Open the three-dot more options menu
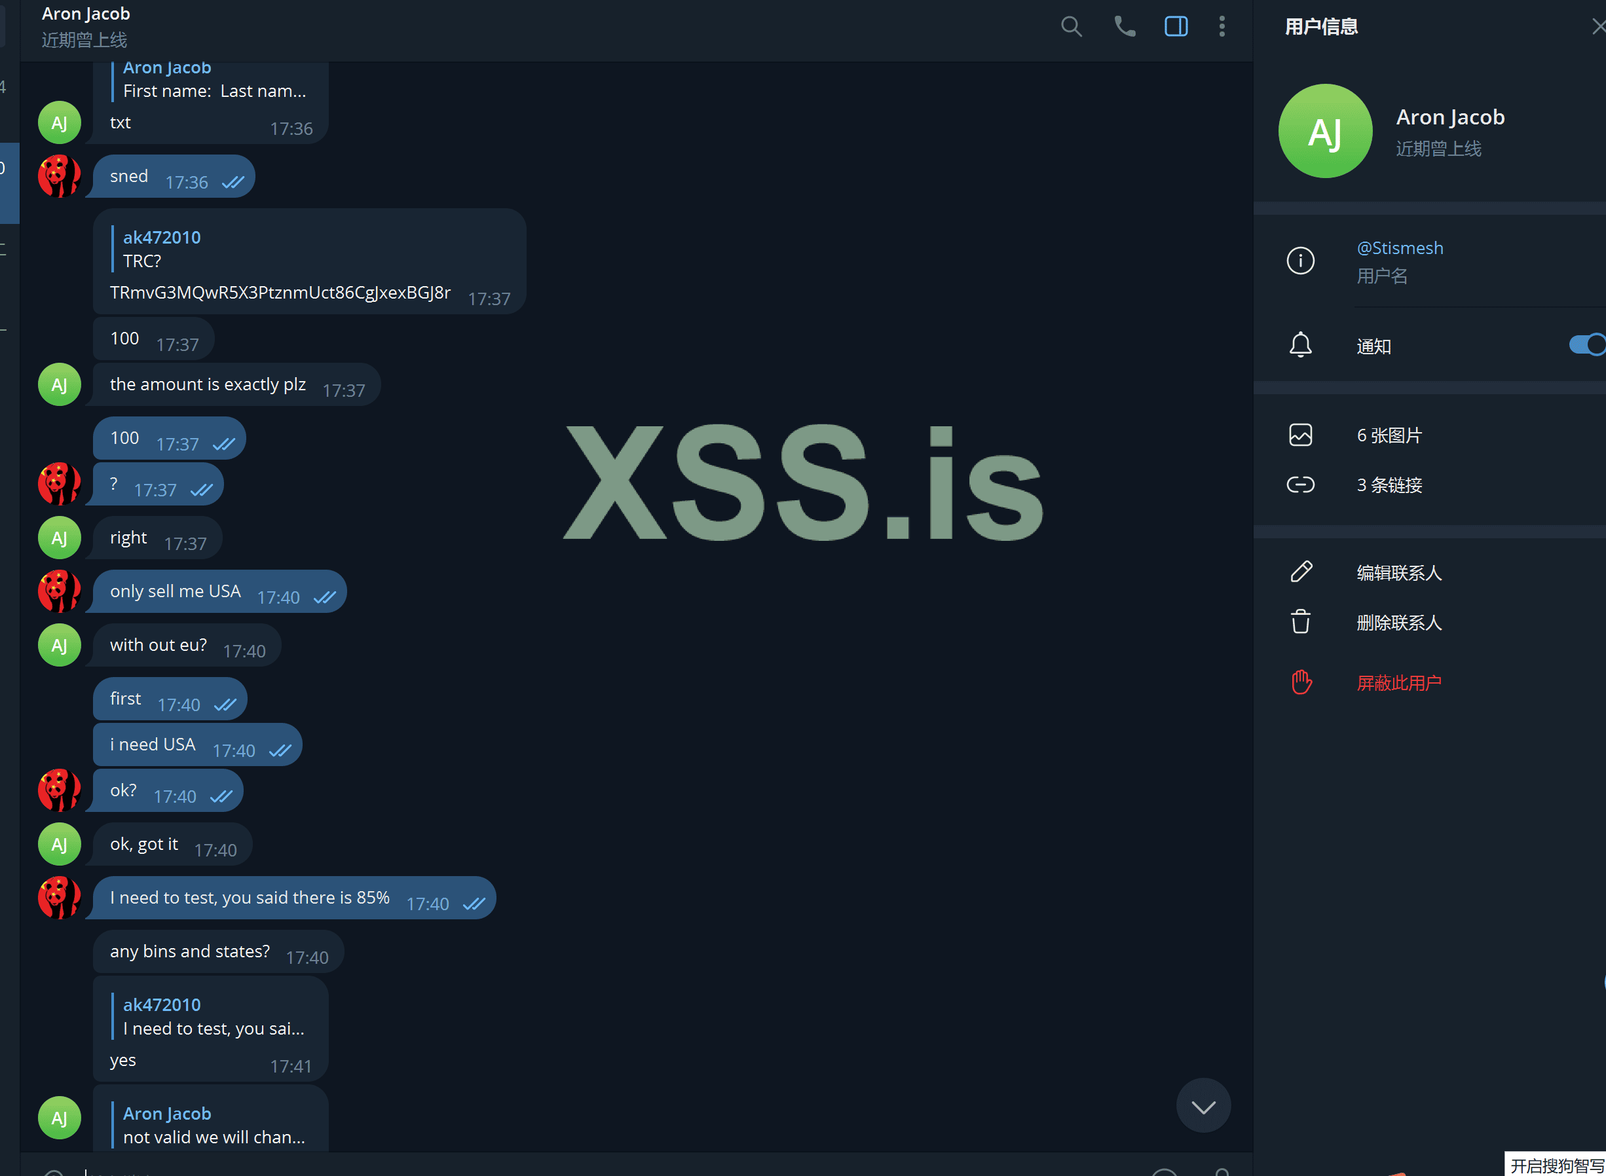This screenshot has width=1606, height=1176. pos(1222,27)
